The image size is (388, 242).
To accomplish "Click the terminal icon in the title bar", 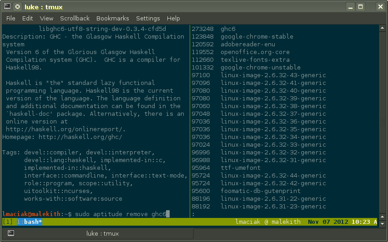I will coord(6,7).
